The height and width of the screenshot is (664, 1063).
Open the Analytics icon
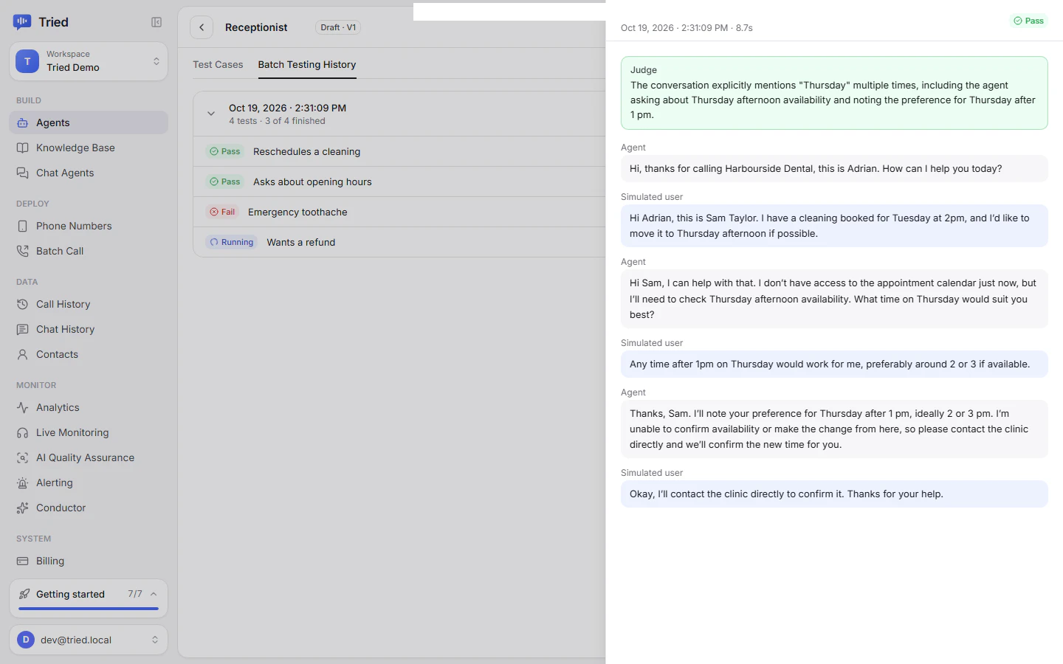point(23,407)
